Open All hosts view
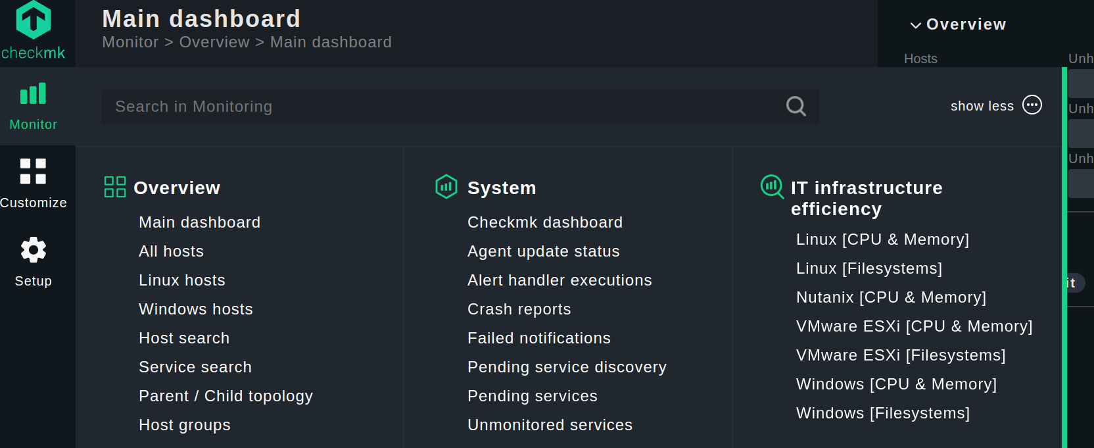Image resolution: width=1094 pixels, height=448 pixels. click(172, 251)
